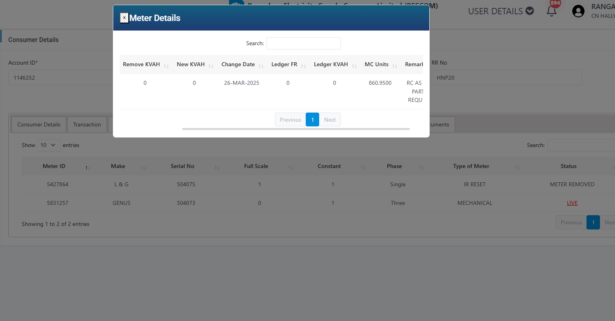The width and height of the screenshot is (615, 321).
Task: Click the 26-MAR-2025 change date cell
Action: pos(242,83)
